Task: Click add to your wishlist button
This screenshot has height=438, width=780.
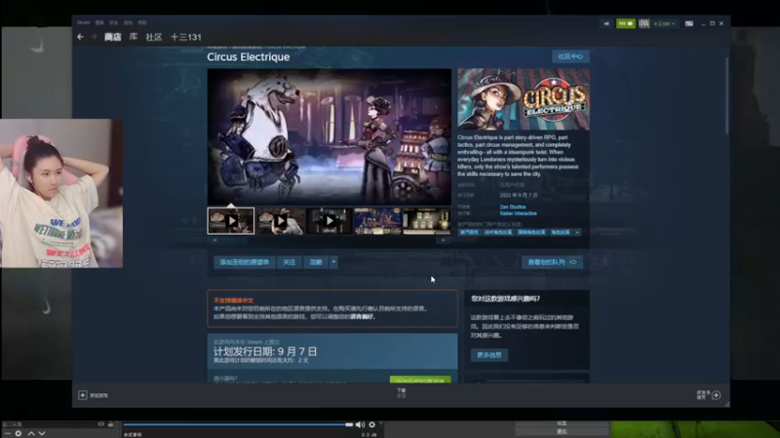Action: 245,262
